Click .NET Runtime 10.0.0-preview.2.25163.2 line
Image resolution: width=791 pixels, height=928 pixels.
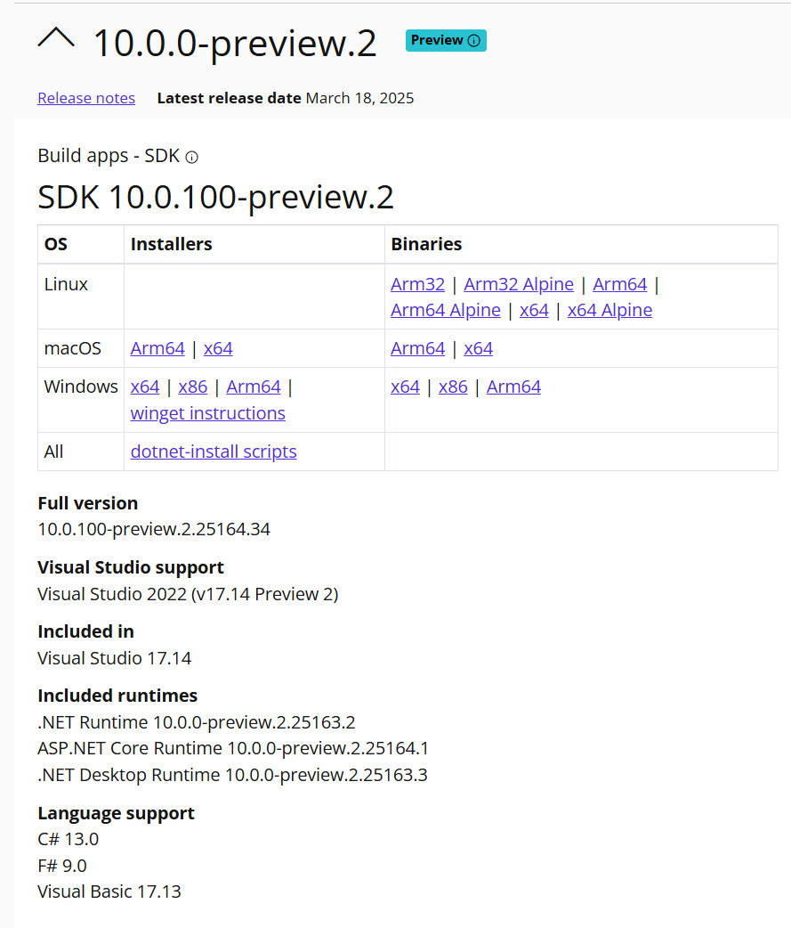click(x=197, y=722)
